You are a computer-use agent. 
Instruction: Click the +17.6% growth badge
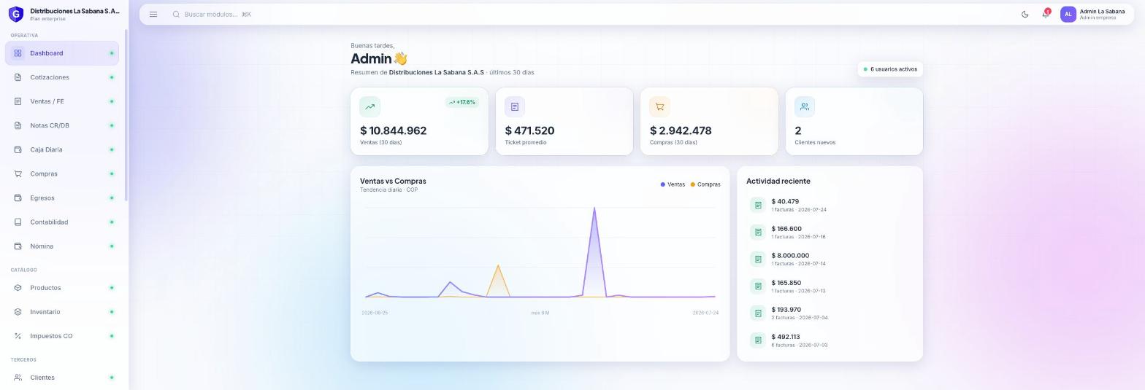pyautogui.click(x=462, y=102)
